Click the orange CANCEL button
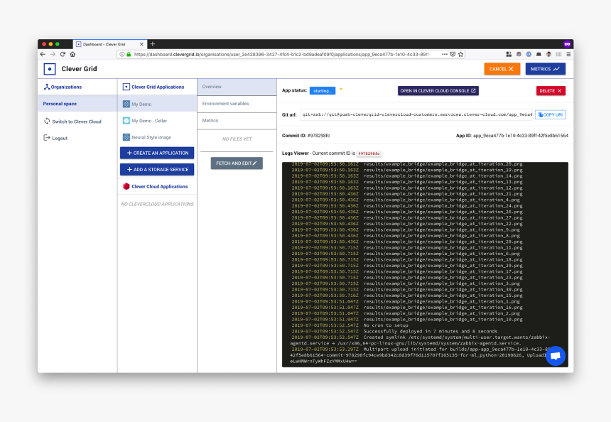This screenshot has width=611, height=422. pos(502,69)
